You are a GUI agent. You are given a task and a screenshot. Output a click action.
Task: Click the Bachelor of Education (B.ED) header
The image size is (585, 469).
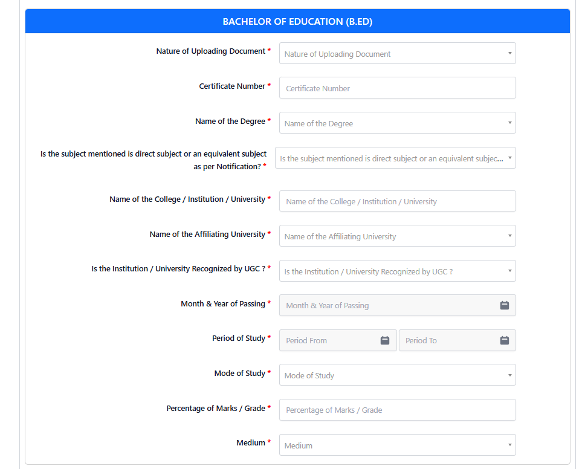pyautogui.click(x=297, y=21)
